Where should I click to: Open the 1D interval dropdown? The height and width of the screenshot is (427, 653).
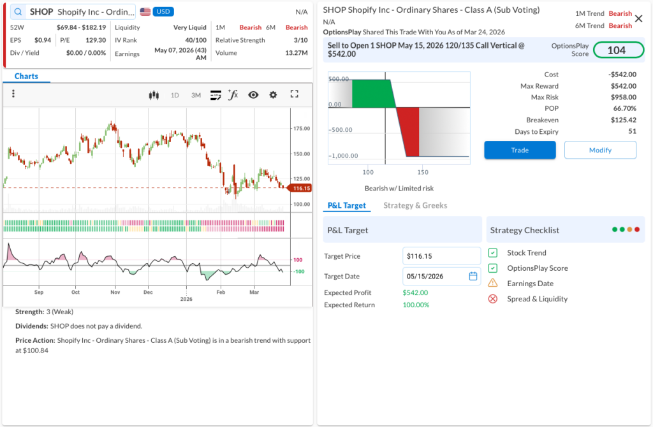tap(175, 95)
